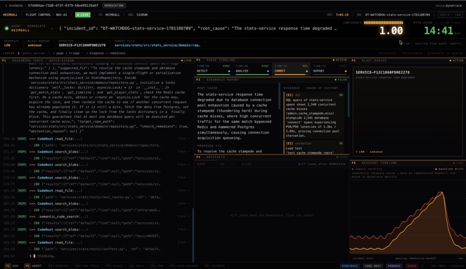Viewport: 466px width, 269px height.
Task: Select the DETECT phase tab
Action: (x=213, y=69)
